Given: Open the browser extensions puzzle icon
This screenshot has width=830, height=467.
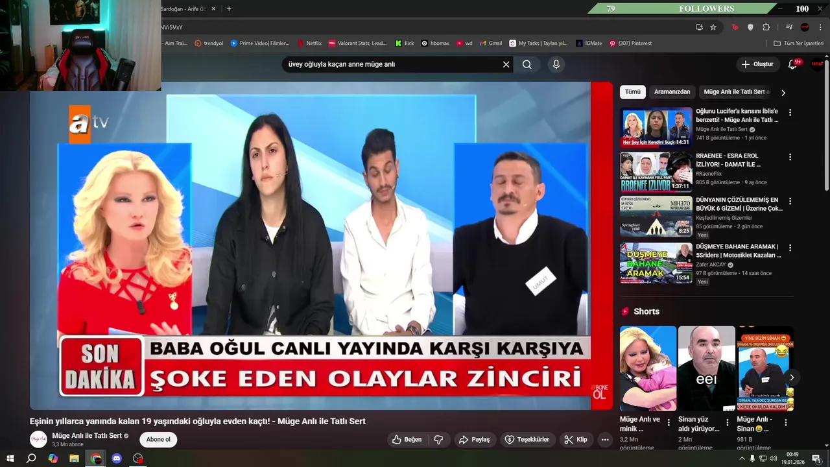Looking at the screenshot, I should [x=766, y=27].
